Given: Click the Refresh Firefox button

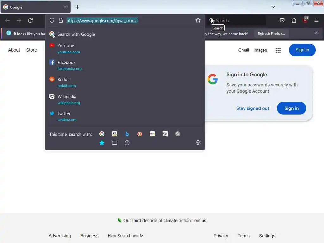Looking at the screenshot, I should point(271,34).
